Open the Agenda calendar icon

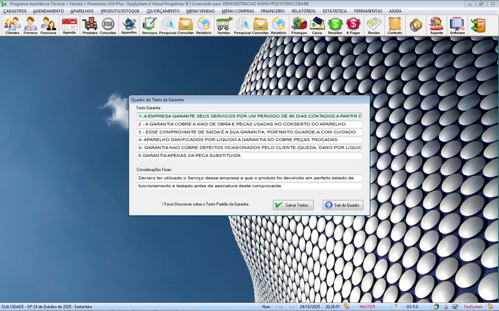pyautogui.click(x=69, y=26)
